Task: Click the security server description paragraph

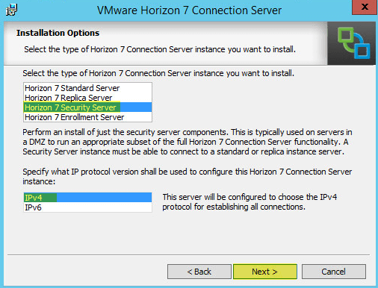Action: click(188, 142)
